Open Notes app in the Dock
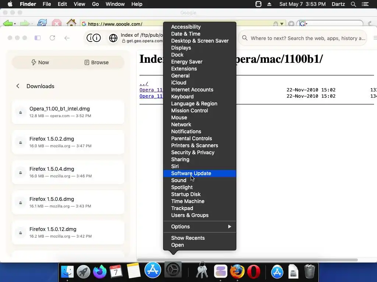The width and height of the screenshot is (377, 282). pyautogui.click(x=133, y=271)
